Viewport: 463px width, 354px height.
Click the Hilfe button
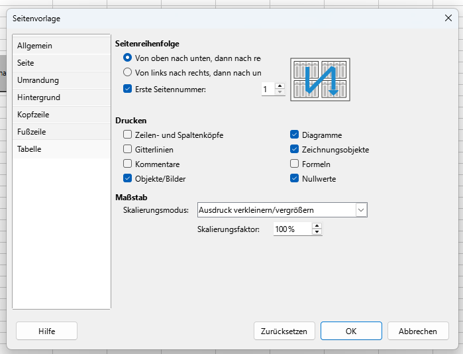pyautogui.click(x=47, y=331)
